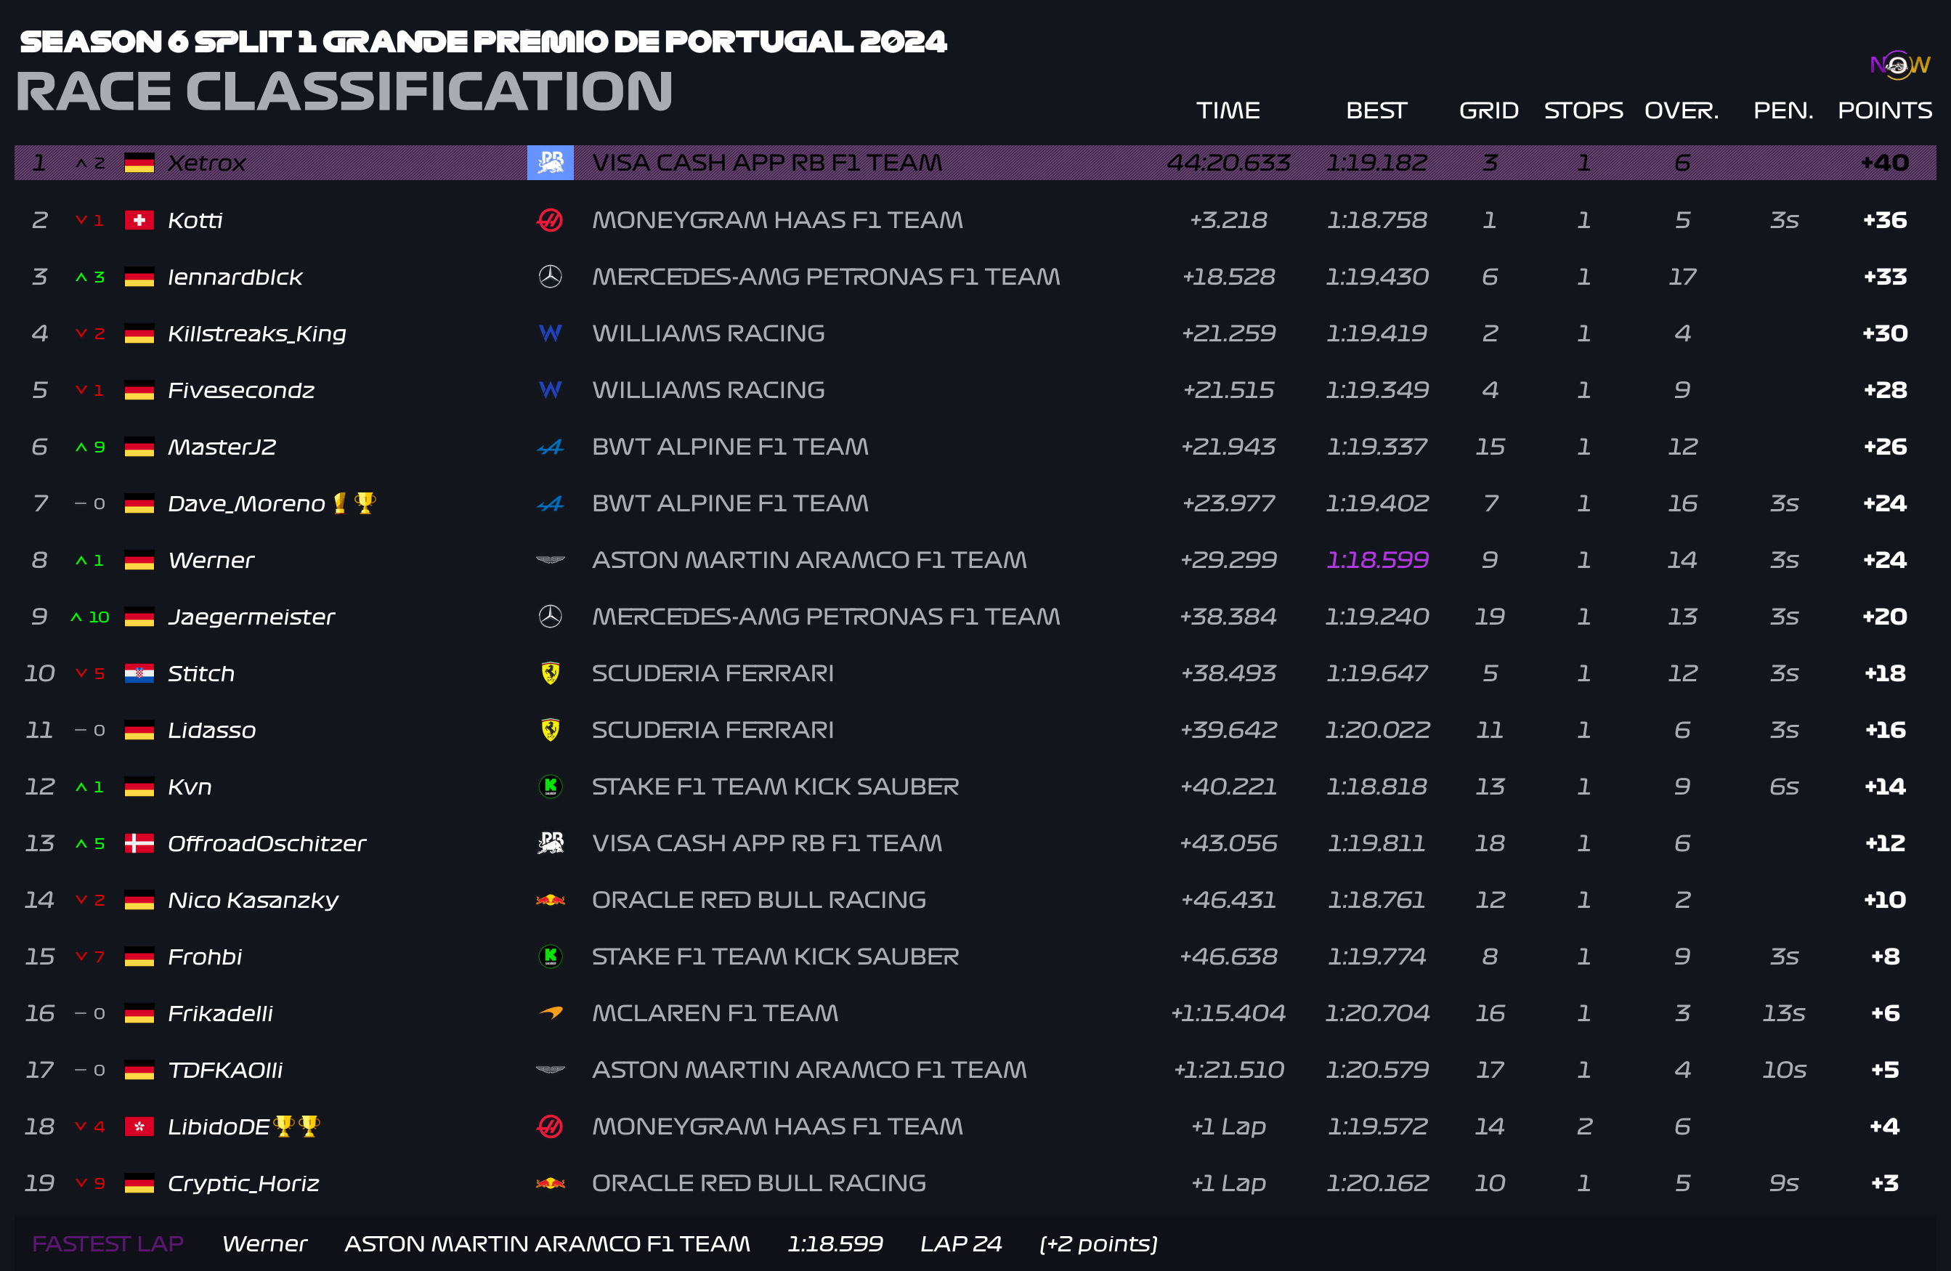Viewport: 1951px width, 1271px height.
Task: Click the Williams logo in Killstreaks_King's row
Action: coord(550,333)
